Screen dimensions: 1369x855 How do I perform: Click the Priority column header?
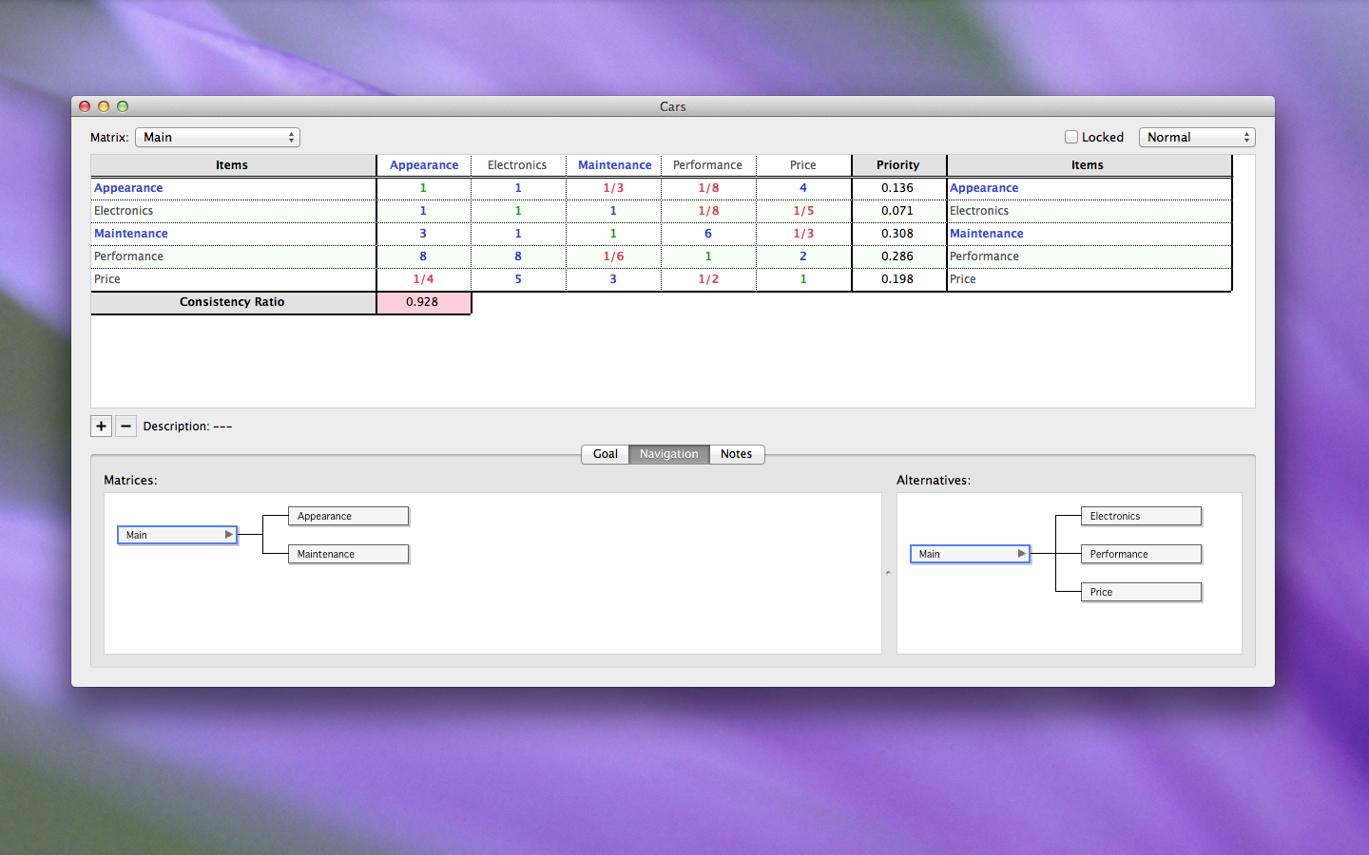pos(898,165)
